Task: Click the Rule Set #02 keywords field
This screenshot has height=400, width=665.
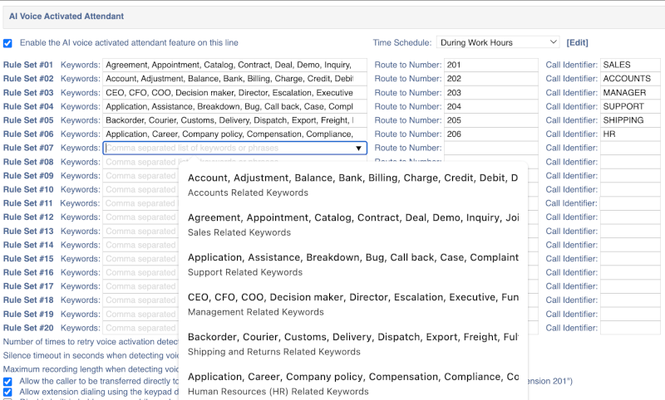Action: tap(234, 79)
